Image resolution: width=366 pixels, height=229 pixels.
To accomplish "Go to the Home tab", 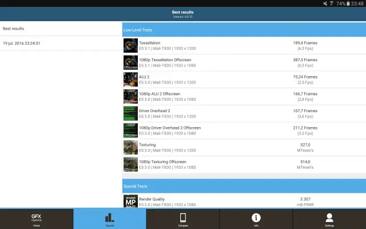I will (37, 219).
